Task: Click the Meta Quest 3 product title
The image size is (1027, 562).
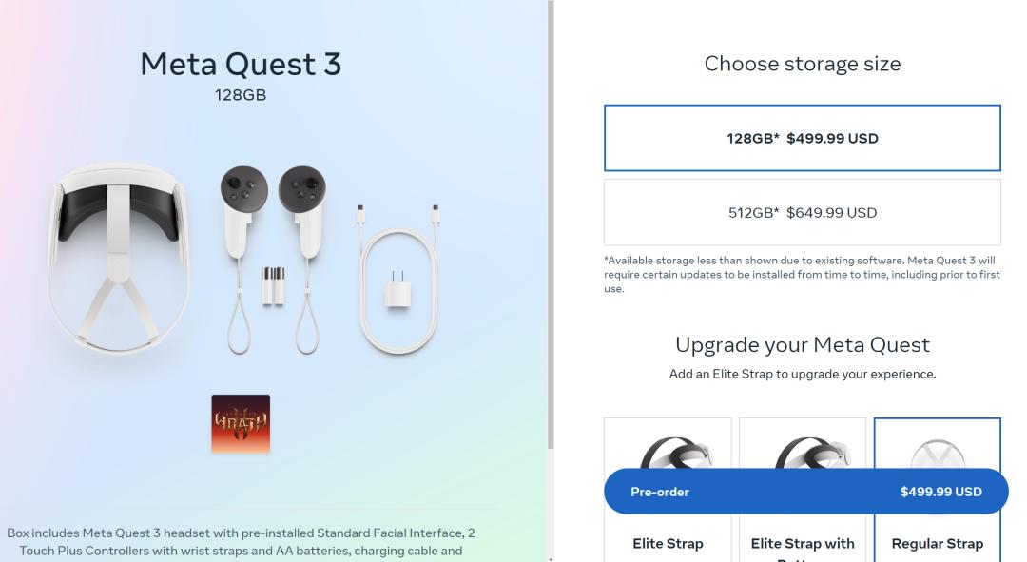Action: (x=241, y=65)
